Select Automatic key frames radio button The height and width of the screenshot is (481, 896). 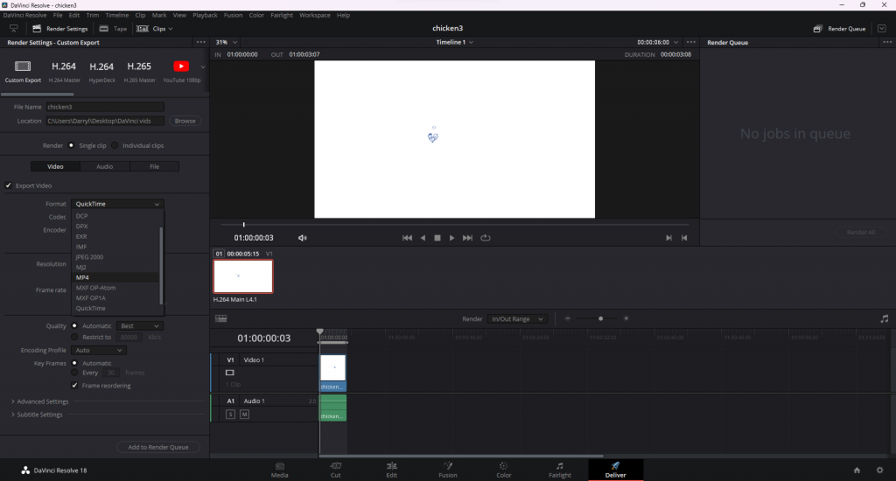[74, 363]
